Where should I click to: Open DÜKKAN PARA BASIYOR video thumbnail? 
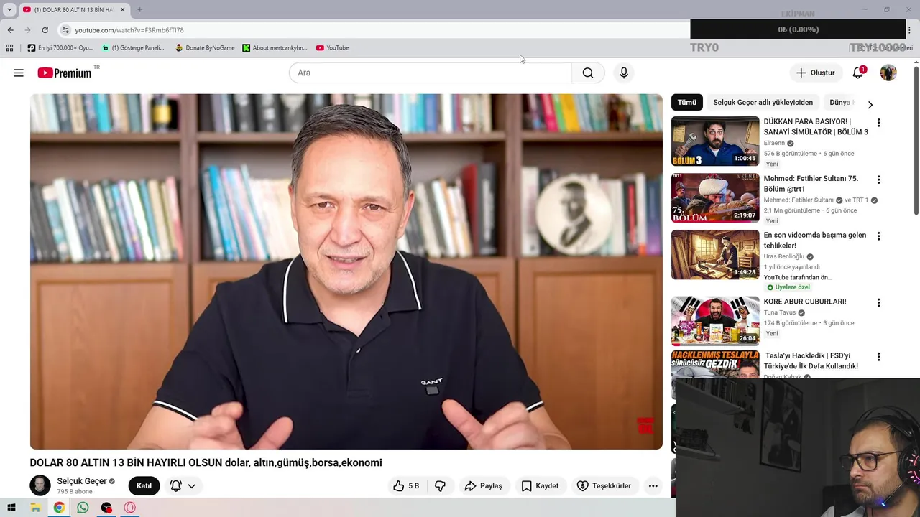click(715, 141)
